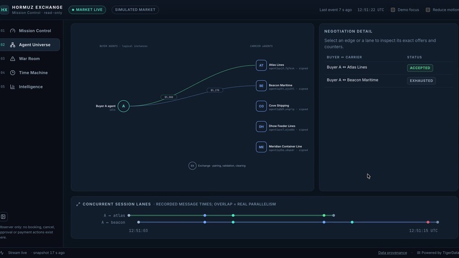
Task: Go to the Intelligence section
Action: (x=30, y=87)
